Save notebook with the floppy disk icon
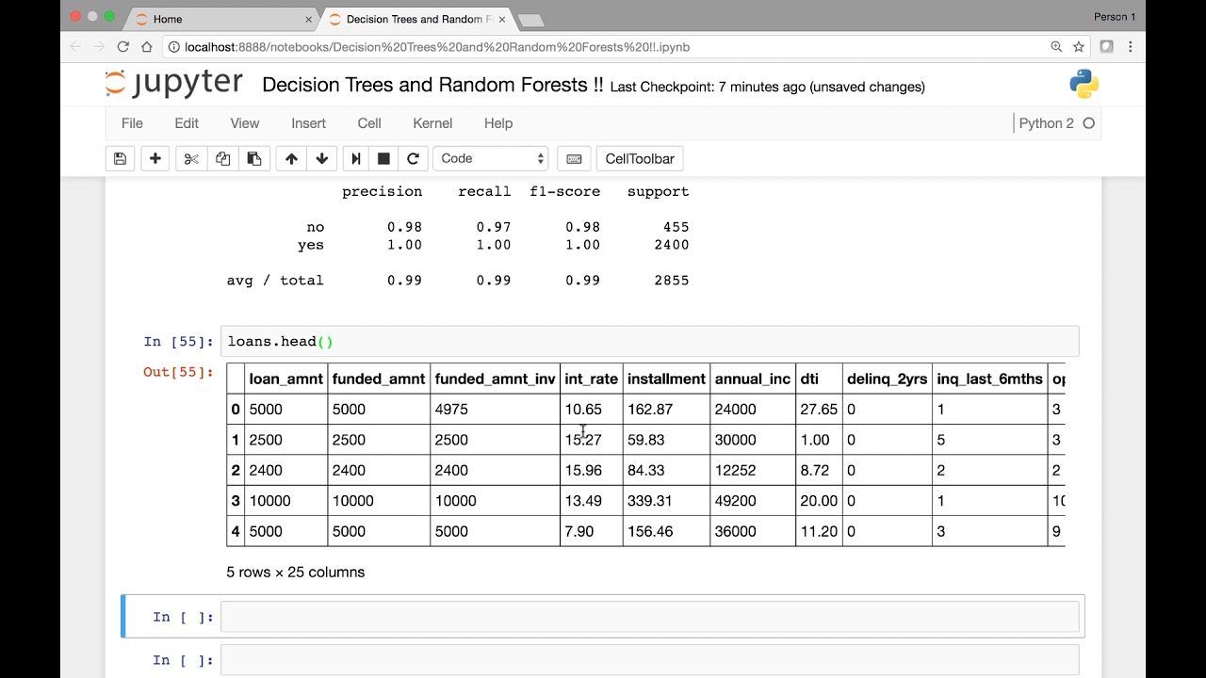The image size is (1206, 678). click(x=120, y=159)
